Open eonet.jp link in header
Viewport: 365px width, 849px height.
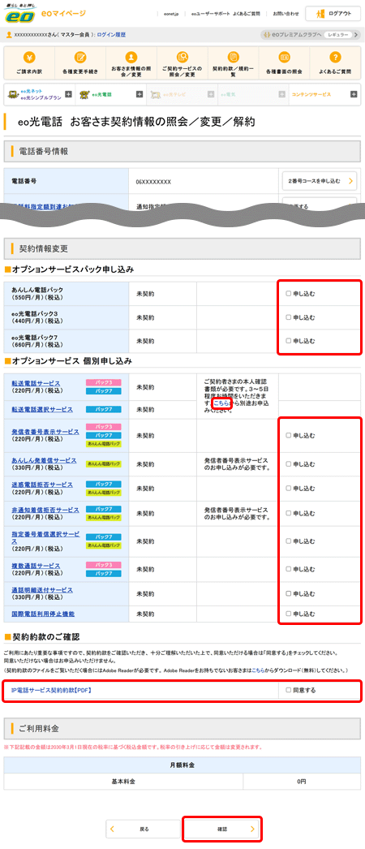pyautogui.click(x=171, y=14)
